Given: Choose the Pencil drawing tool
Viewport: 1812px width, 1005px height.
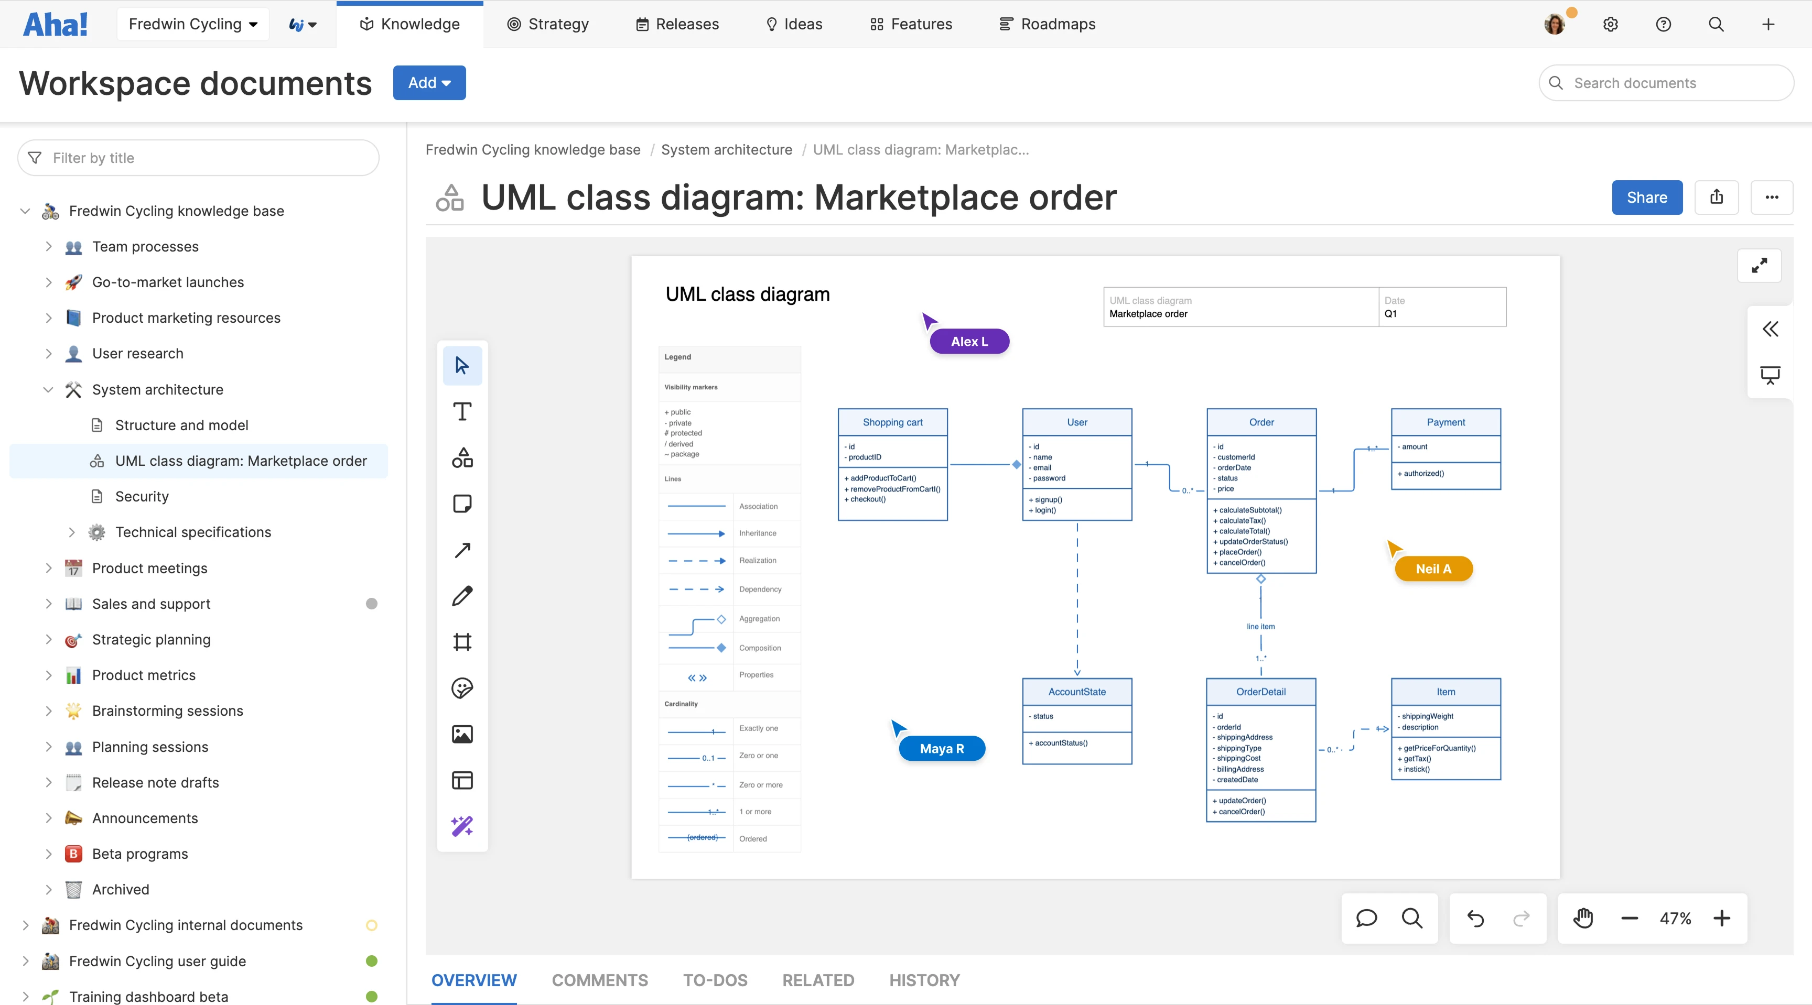Looking at the screenshot, I should [x=462, y=596].
